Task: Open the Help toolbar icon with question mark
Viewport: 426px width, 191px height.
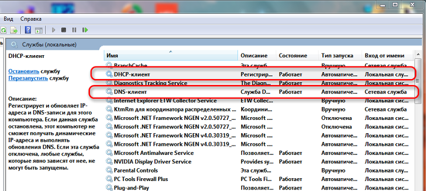Action: pyautogui.click(x=28, y=30)
